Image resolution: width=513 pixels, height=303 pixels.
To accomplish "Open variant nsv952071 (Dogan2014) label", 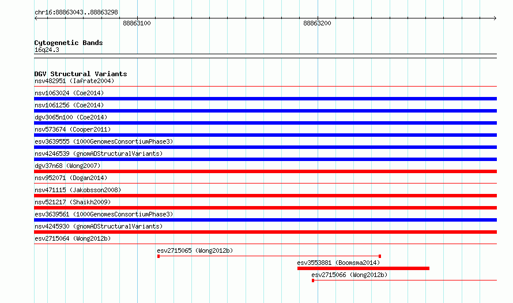I will pyautogui.click(x=71, y=178).
